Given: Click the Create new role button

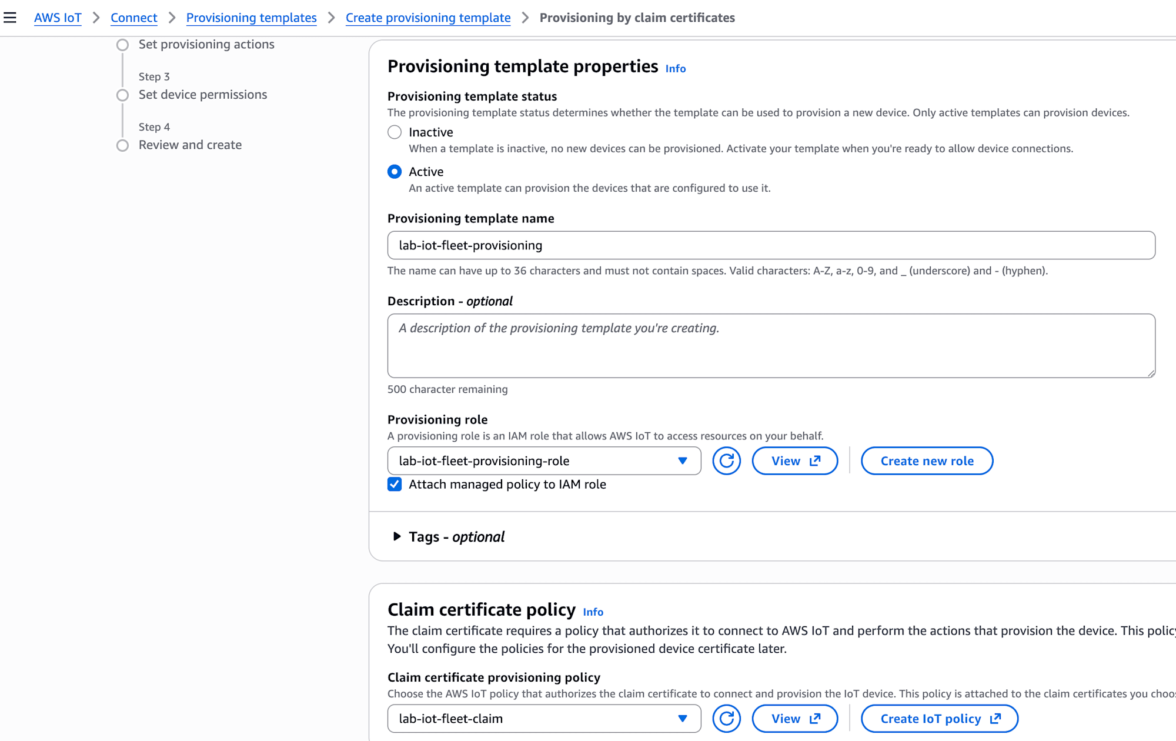Looking at the screenshot, I should [927, 460].
